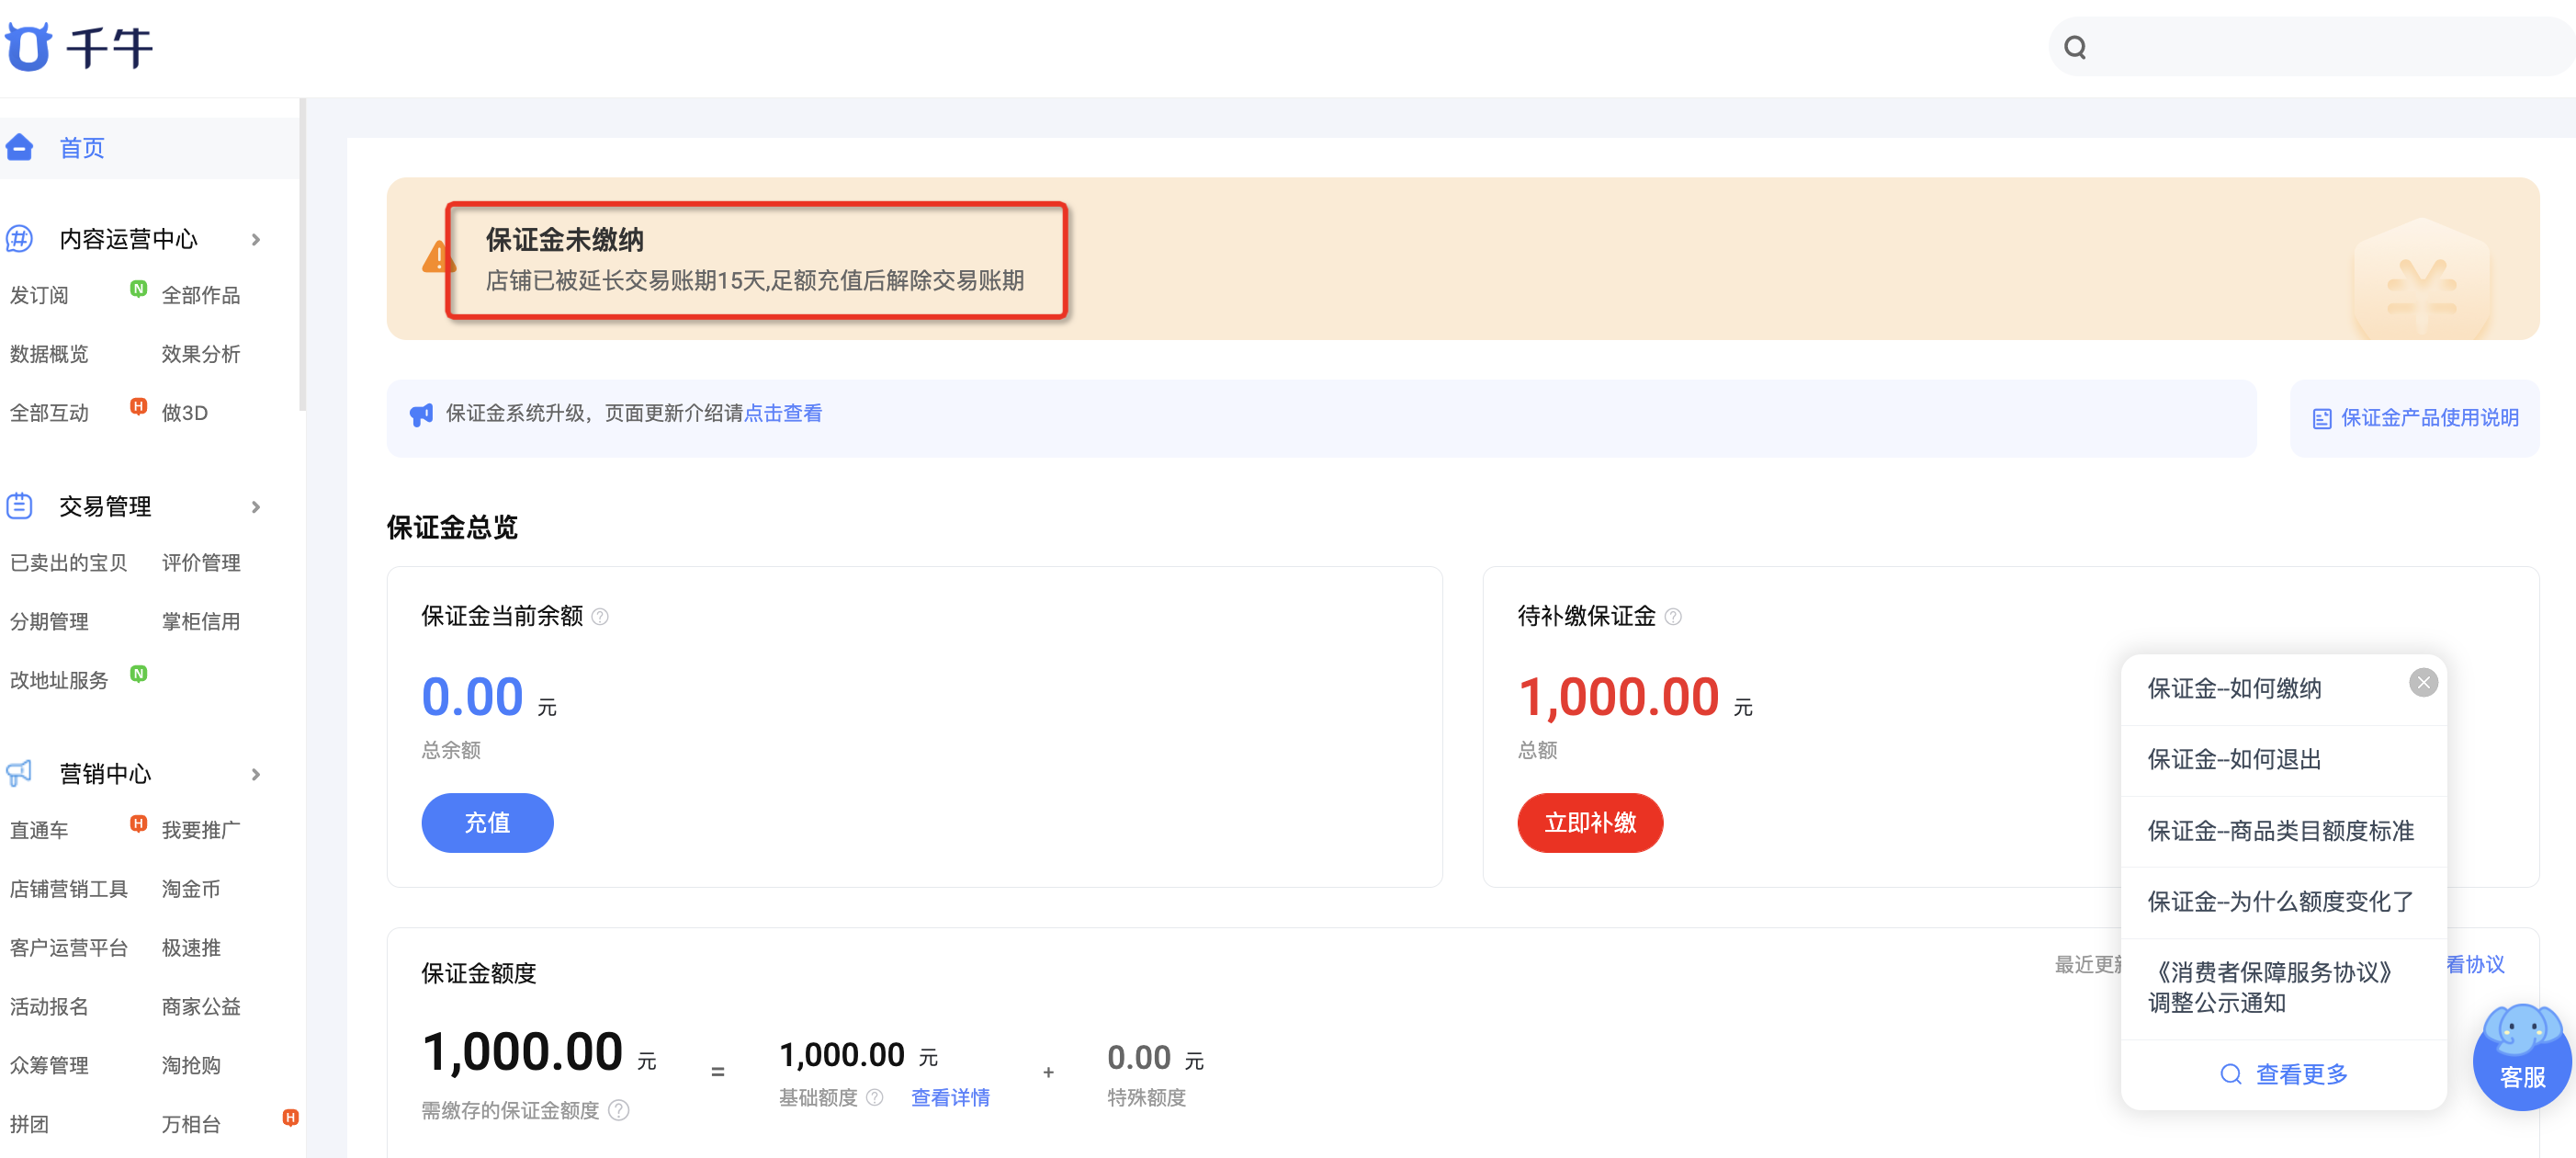This screenshot has height=1158, width=2576.
Task: Click 查看详情 link under 基础额度
Action: [x=950, y=1098]
